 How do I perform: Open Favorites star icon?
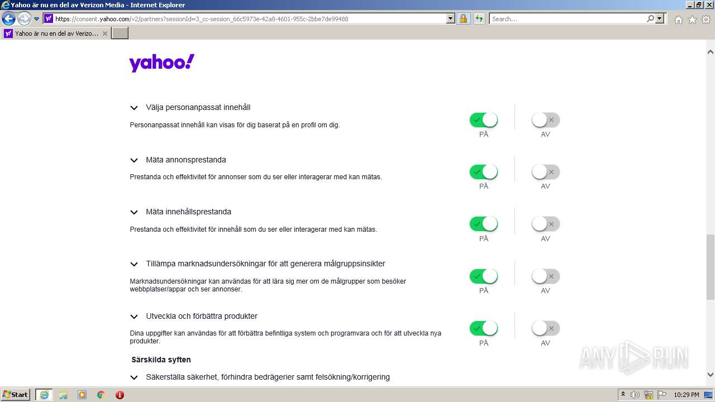click(x=692, y=20)
